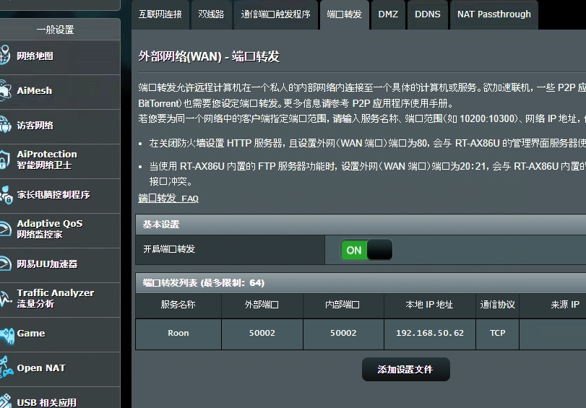Click the 添加设置文件 button
The image size is (586, 408).
pyautogui.click(x=405, y=370)
